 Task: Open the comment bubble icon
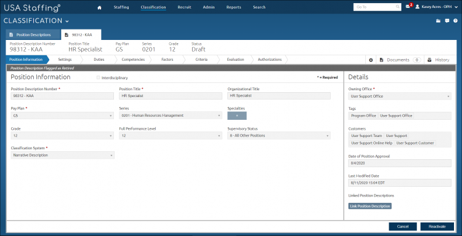pos(447,21)
